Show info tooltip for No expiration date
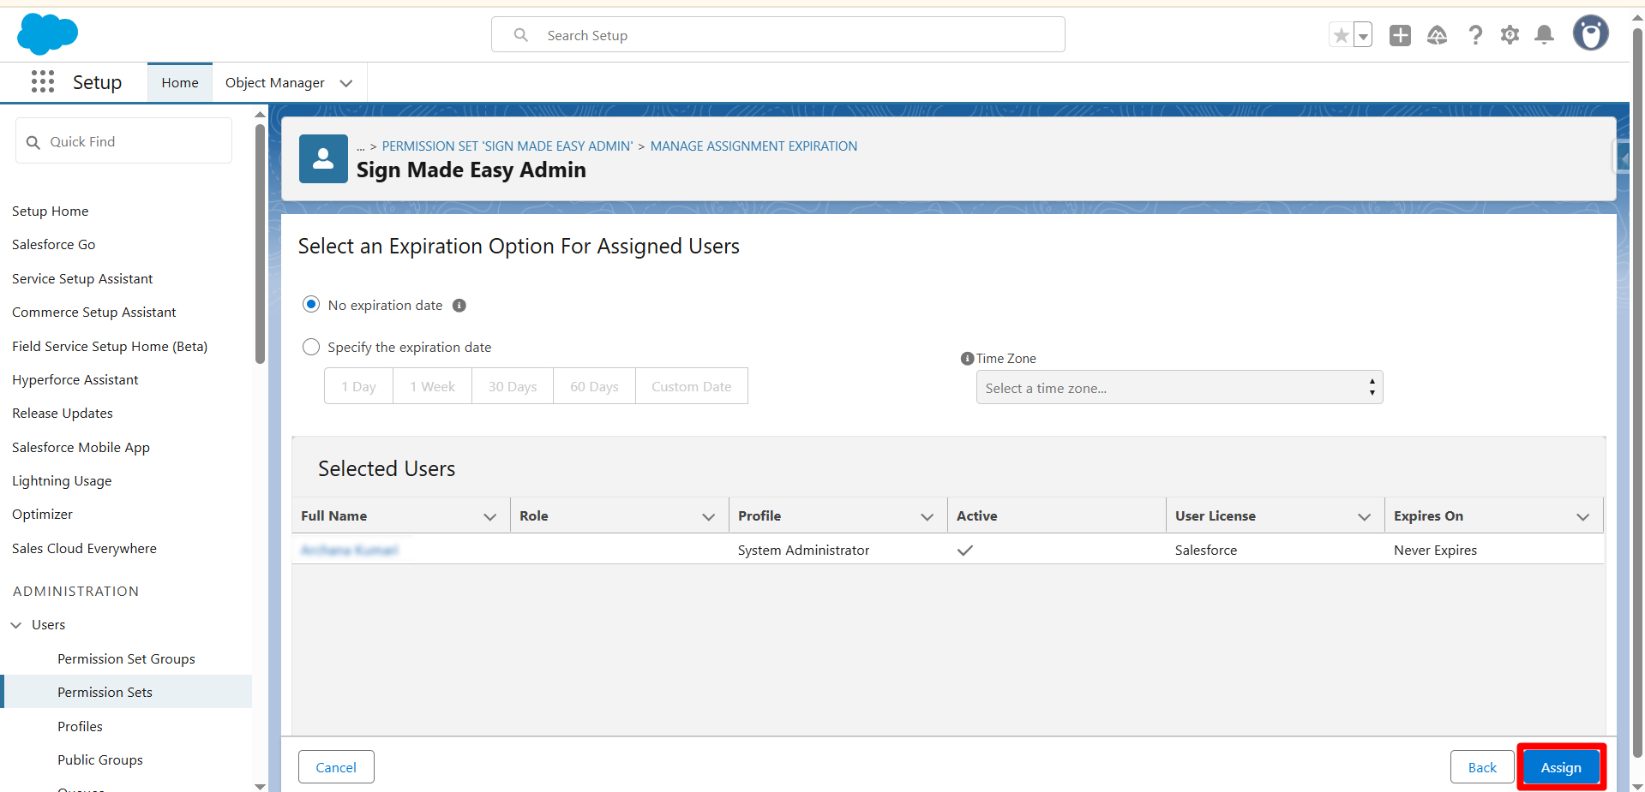This screenshot has width=1645, height=792. pos(459,306)
